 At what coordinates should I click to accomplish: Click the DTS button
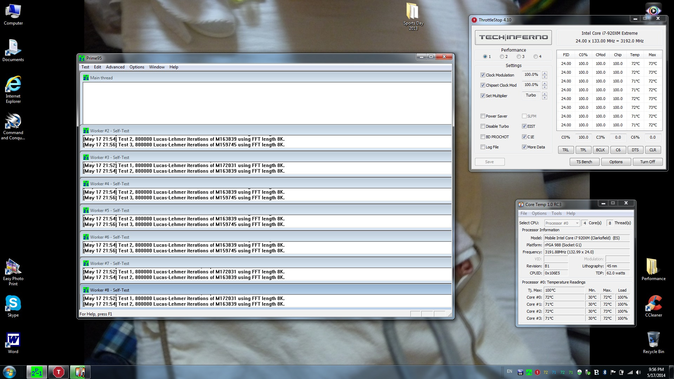pyautogui.click(x=635, y=150)
